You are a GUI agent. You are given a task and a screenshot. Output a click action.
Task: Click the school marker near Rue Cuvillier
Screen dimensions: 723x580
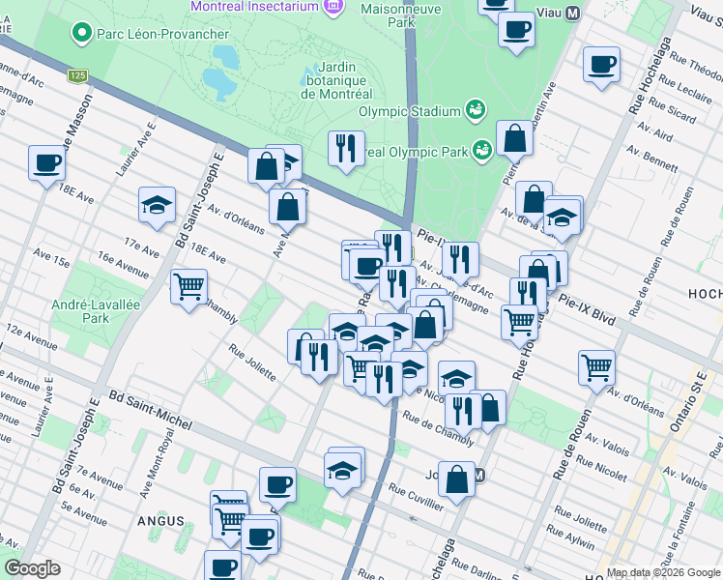pyautogui.click(x=342, y=471)
